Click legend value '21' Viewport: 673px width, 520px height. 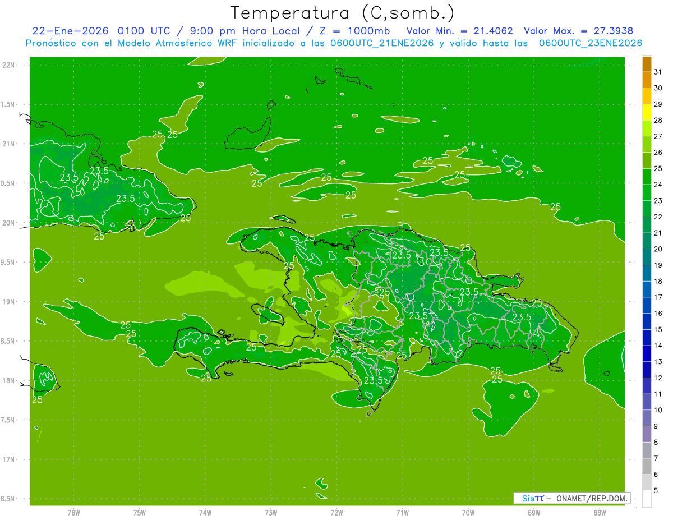(658, 233)
